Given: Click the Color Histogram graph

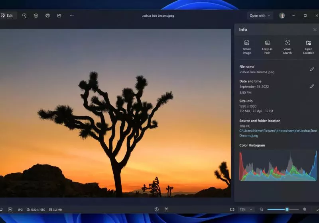Looking at the screenshot, I should [x=278, y=166].
